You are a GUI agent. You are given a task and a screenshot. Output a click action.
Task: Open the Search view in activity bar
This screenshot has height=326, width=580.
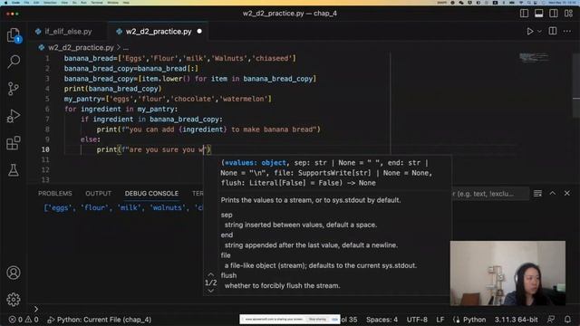tap(14, 62)
